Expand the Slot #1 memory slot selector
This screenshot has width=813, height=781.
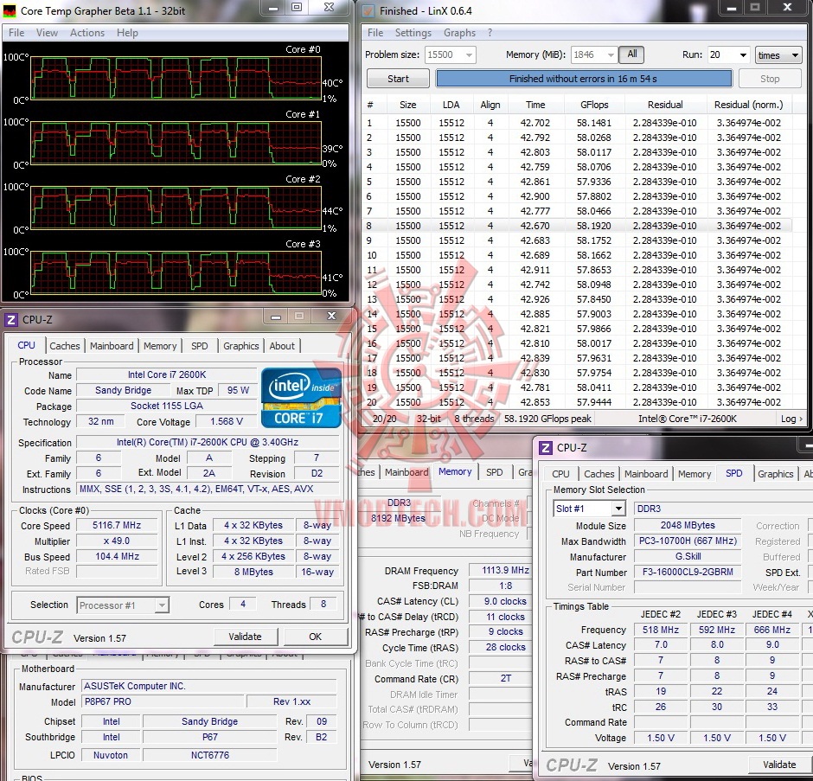pos(618,509)
